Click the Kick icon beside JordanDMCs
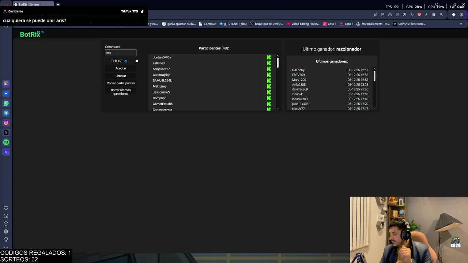 point(269,57)
